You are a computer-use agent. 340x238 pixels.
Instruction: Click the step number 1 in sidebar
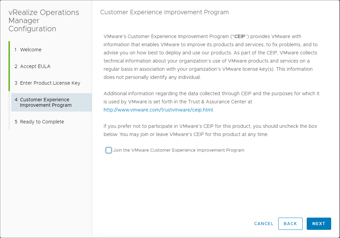[x=16, y=50]
